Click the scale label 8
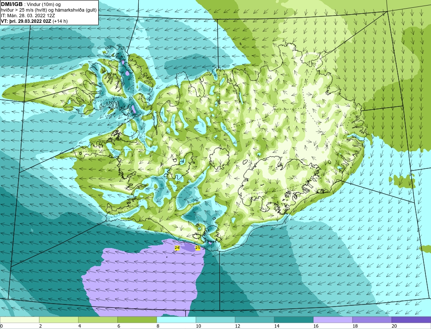 click(158, 326)
